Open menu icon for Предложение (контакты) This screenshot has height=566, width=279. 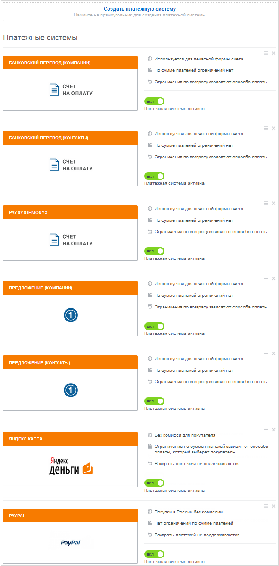pos(266,354)
